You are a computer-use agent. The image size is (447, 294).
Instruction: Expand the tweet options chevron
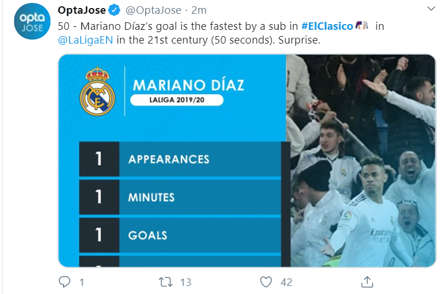tap(431, 9)
